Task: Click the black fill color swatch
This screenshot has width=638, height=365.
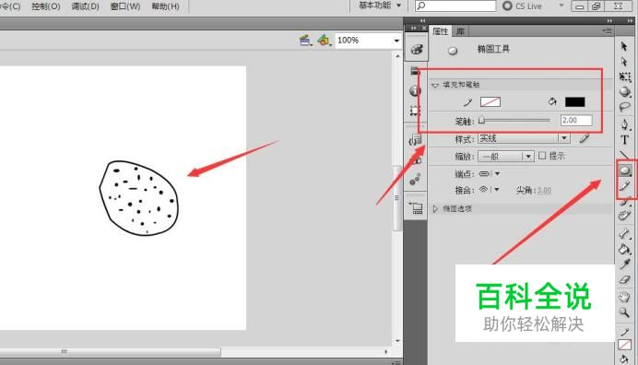Action: [575, 101]
